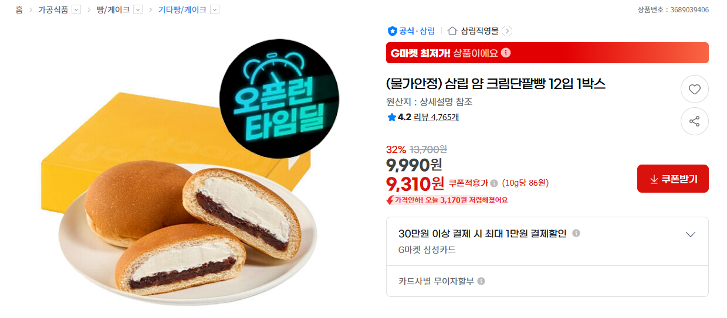
Task: Open the 기타빵/케이크 category dropdown
Action: (x=215, y=9)
